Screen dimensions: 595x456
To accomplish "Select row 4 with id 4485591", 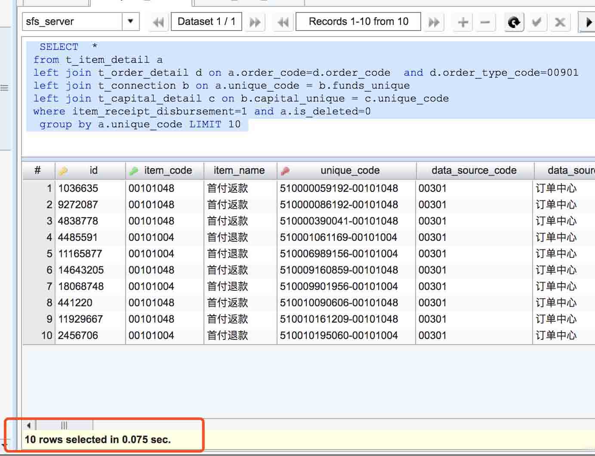I will click(78, 237).
